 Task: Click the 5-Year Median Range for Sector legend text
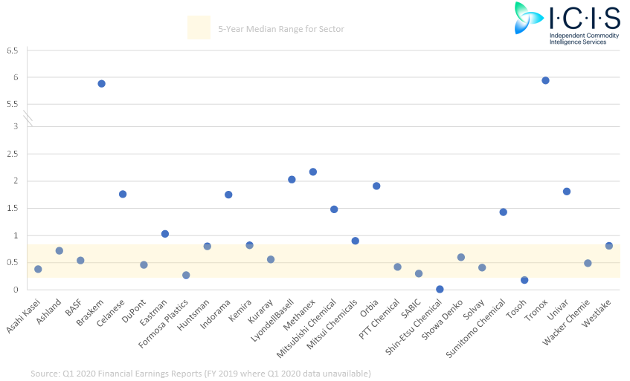281,29
